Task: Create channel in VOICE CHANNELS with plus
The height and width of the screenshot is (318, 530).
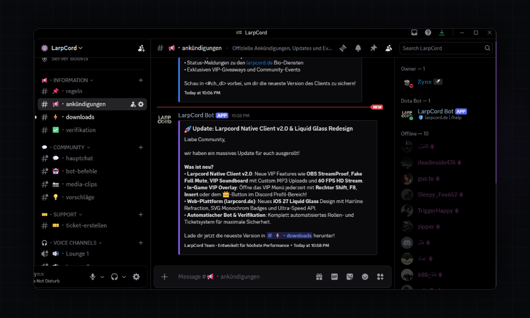Action: pyautogui.click(x=141, y=243)
